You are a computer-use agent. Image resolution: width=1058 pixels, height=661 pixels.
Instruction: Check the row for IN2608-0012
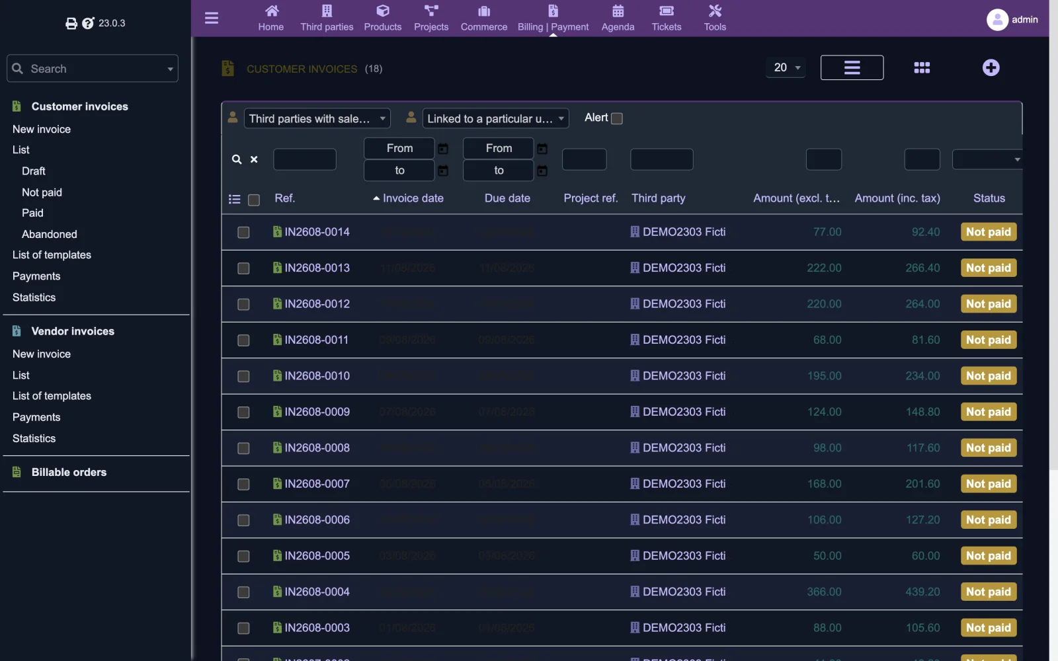[x=243, y=304]
